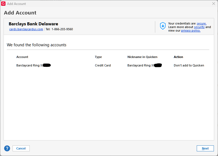Image resolution: width=218 pixels, height=156 pixels.
Task: Edit the Barclaycard Ring nickname field
Action: pyautogui.click(x=145, y=65)
